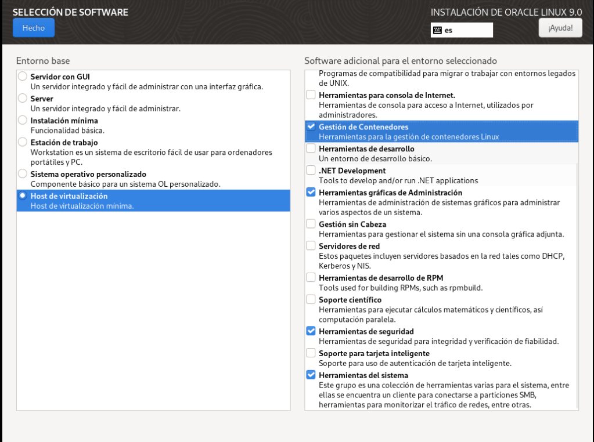Image resolution: width=594 pixels, height=442 pixels.
Task: Open the ¡Ayuda! help button
Action: click(560, 28)
